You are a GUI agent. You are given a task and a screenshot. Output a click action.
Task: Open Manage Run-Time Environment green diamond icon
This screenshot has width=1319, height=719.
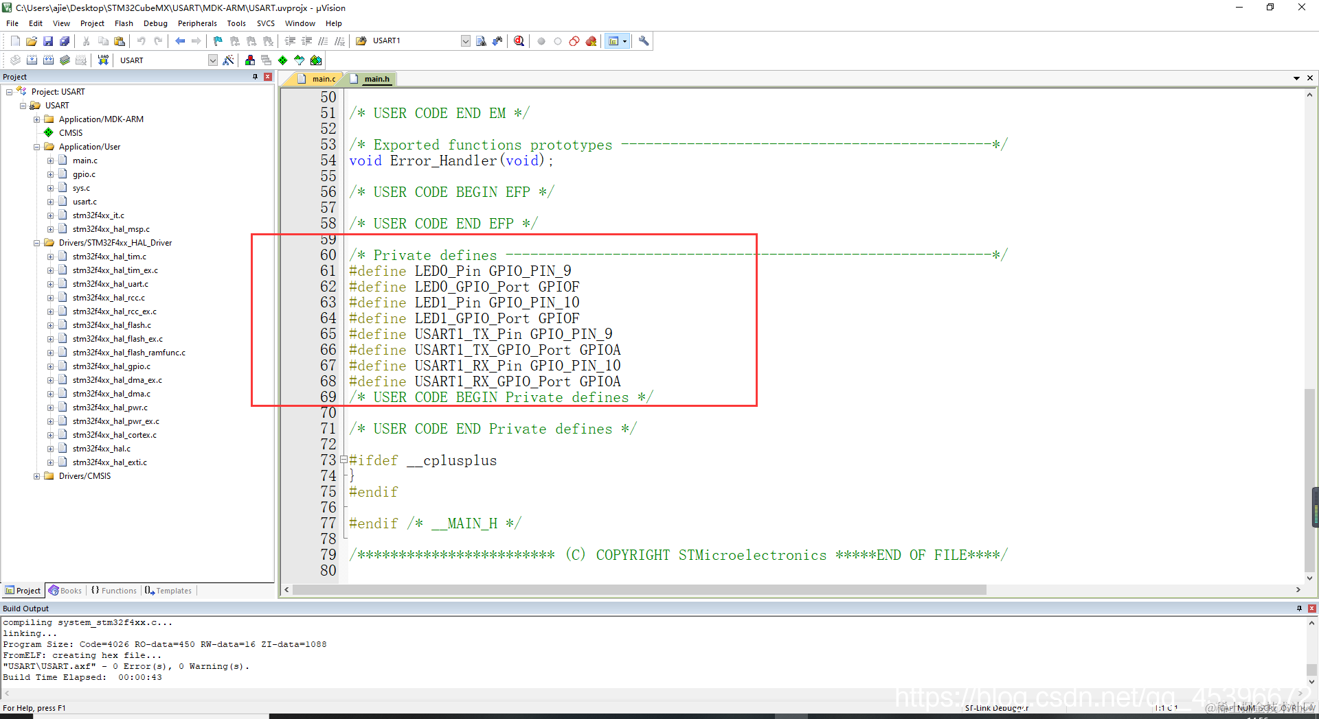pos(283,60)
